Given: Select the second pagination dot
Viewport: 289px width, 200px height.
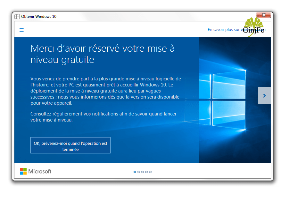Looking at the screenshot, I should point(139,172).
